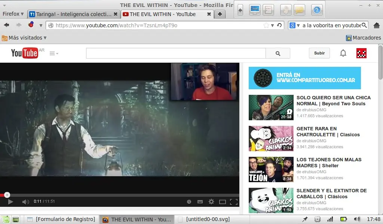Play the Evil Within video
Image resolution: width=383 pixels, height=224 pixels.
10,202
